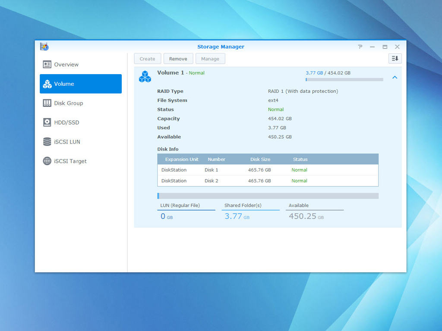
Task: Click the Capacity value 454.02 GB
Action: click(280, 119)
